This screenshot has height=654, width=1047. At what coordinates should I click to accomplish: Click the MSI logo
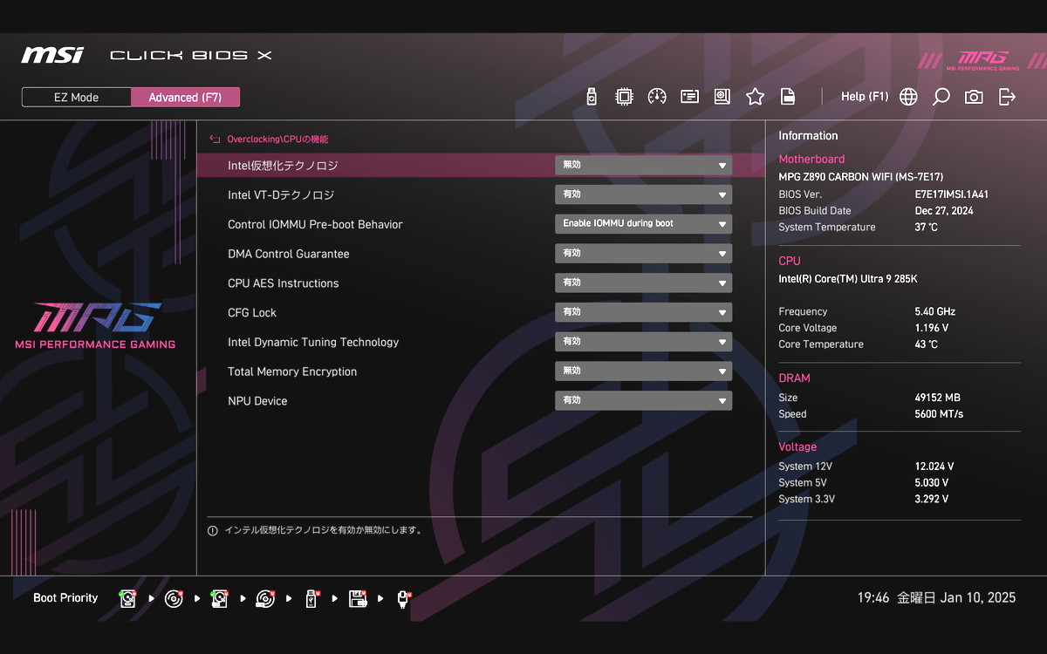tap(52, 55)
